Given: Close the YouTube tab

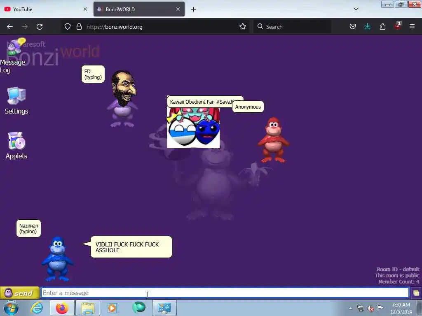Looking at the screenshot, I should (x=85, y=9).
